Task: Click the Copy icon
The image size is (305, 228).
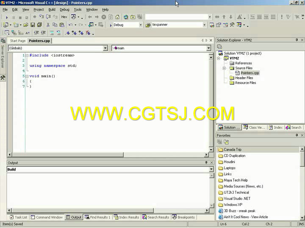Action: coord(55,25)
